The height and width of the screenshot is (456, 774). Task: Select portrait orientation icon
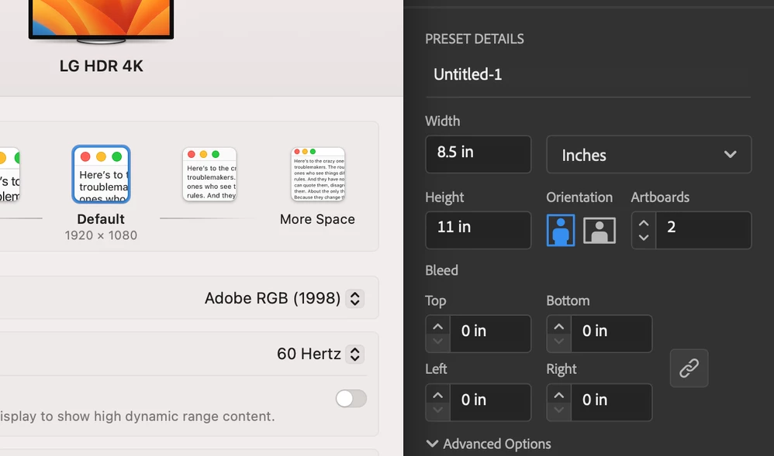tap(560, 230)
